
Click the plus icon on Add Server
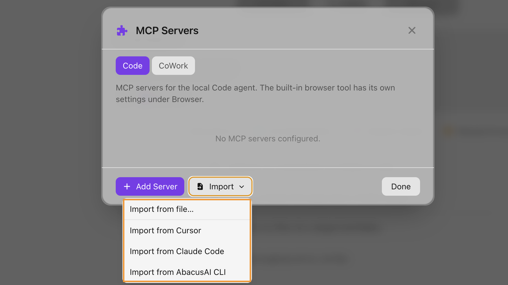(127, 186)
